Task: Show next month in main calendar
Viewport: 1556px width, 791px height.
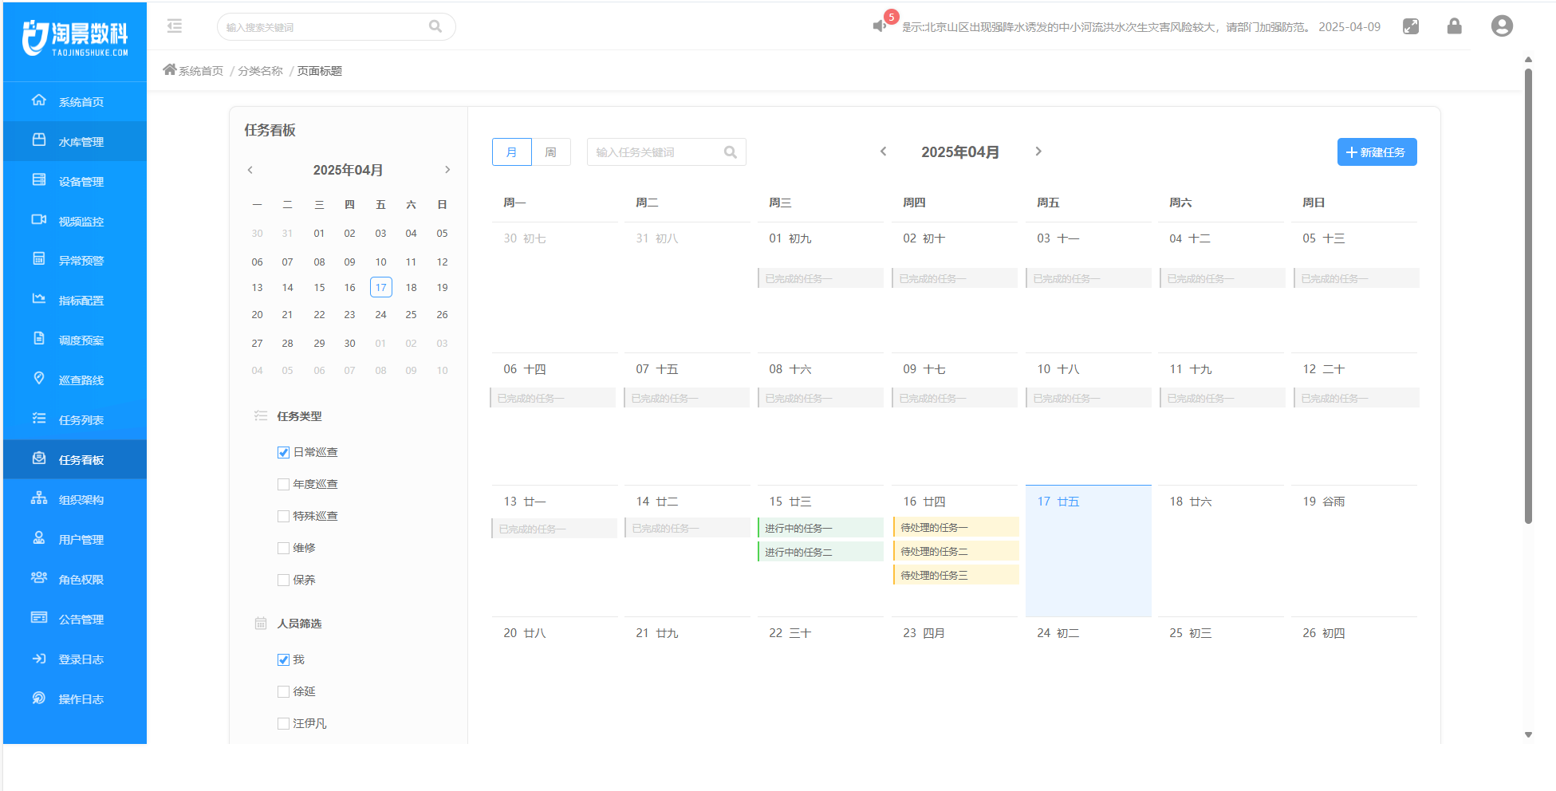Action: coord(1038,152)
